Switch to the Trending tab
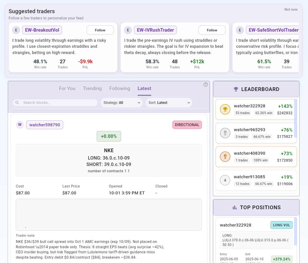308x263 pixels. [92, 89]
